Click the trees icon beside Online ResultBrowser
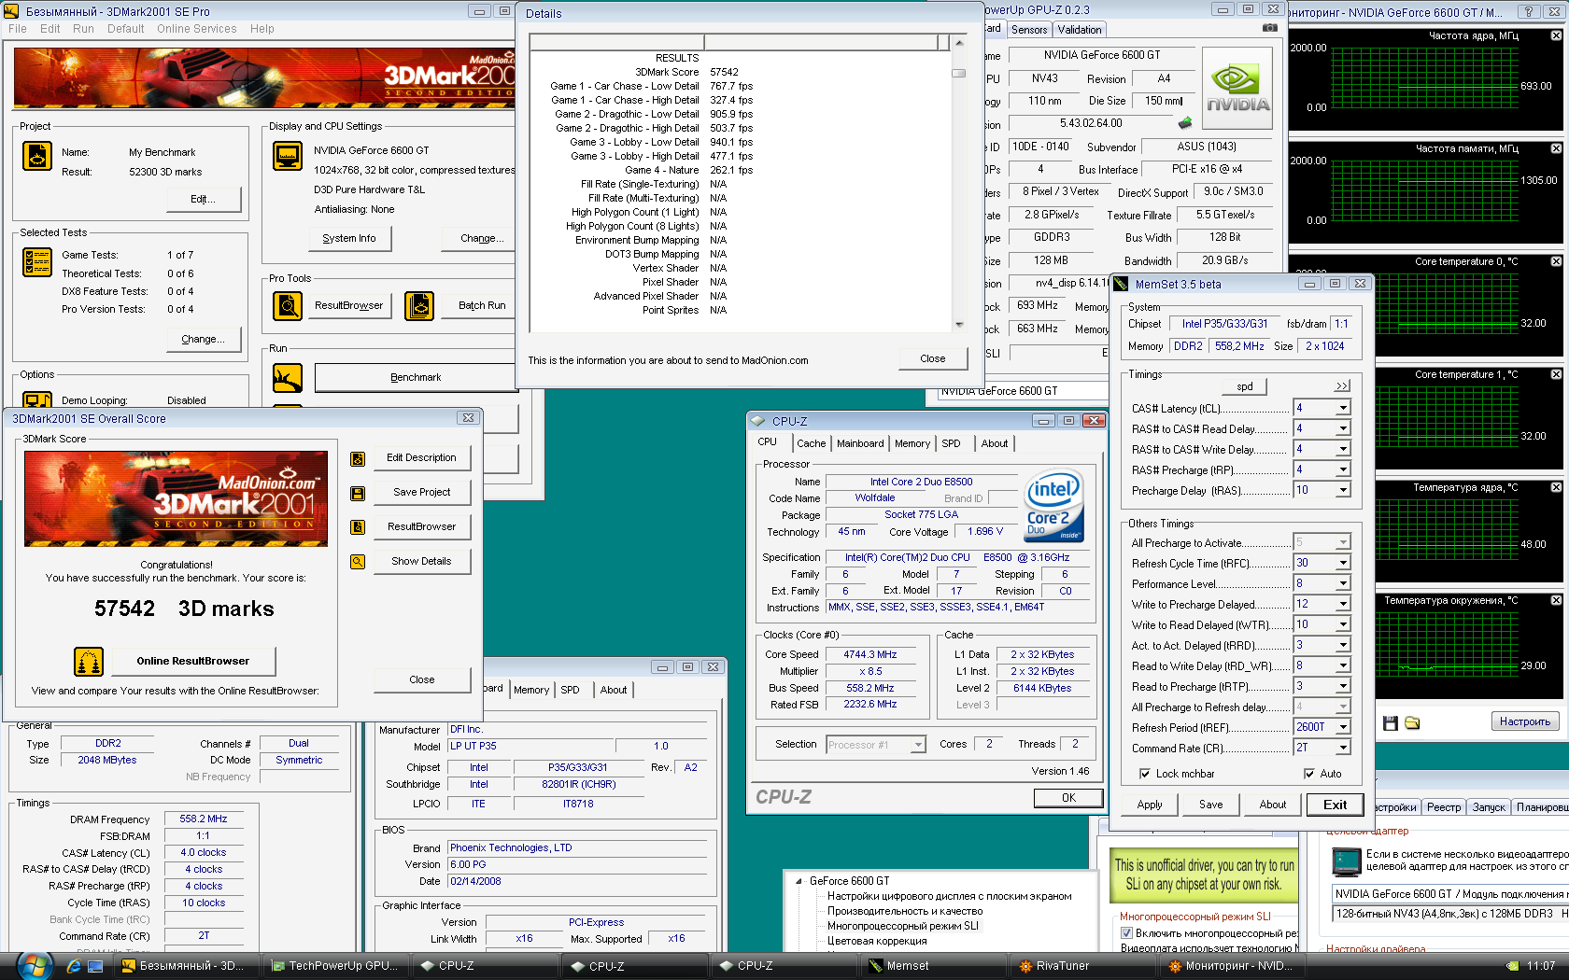 (x=89, y=662)
